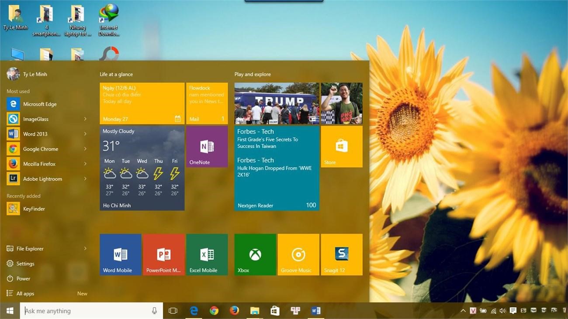Screen dimensions: 568x319
Task: Select Microsoft Edge from Most used
Action: 39,104
